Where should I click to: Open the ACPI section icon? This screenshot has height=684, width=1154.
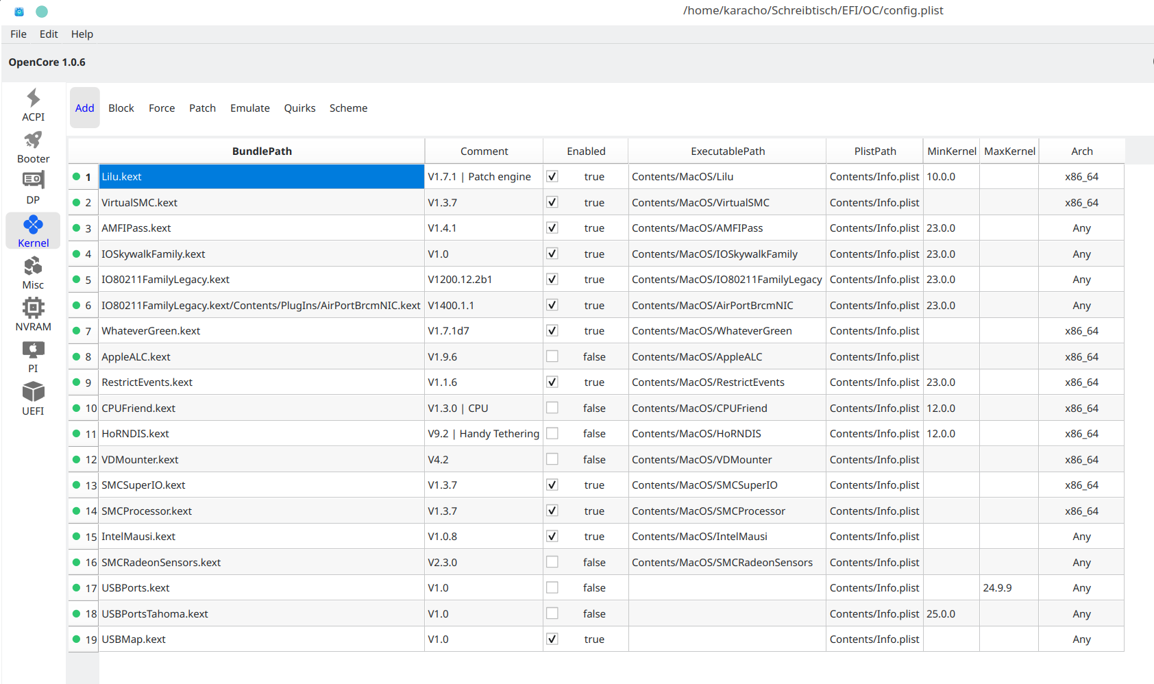tap(33, 99)
